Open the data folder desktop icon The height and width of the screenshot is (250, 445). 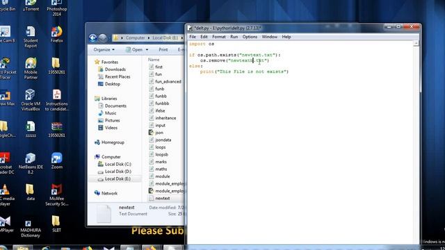(31, 192)
